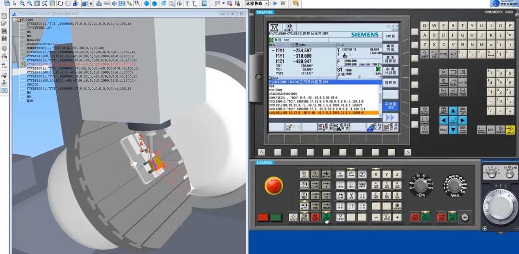This screenshot has height=254, width=519.
Task: Click the menu recall ^ softkey
Action: [x=261, y=152]
